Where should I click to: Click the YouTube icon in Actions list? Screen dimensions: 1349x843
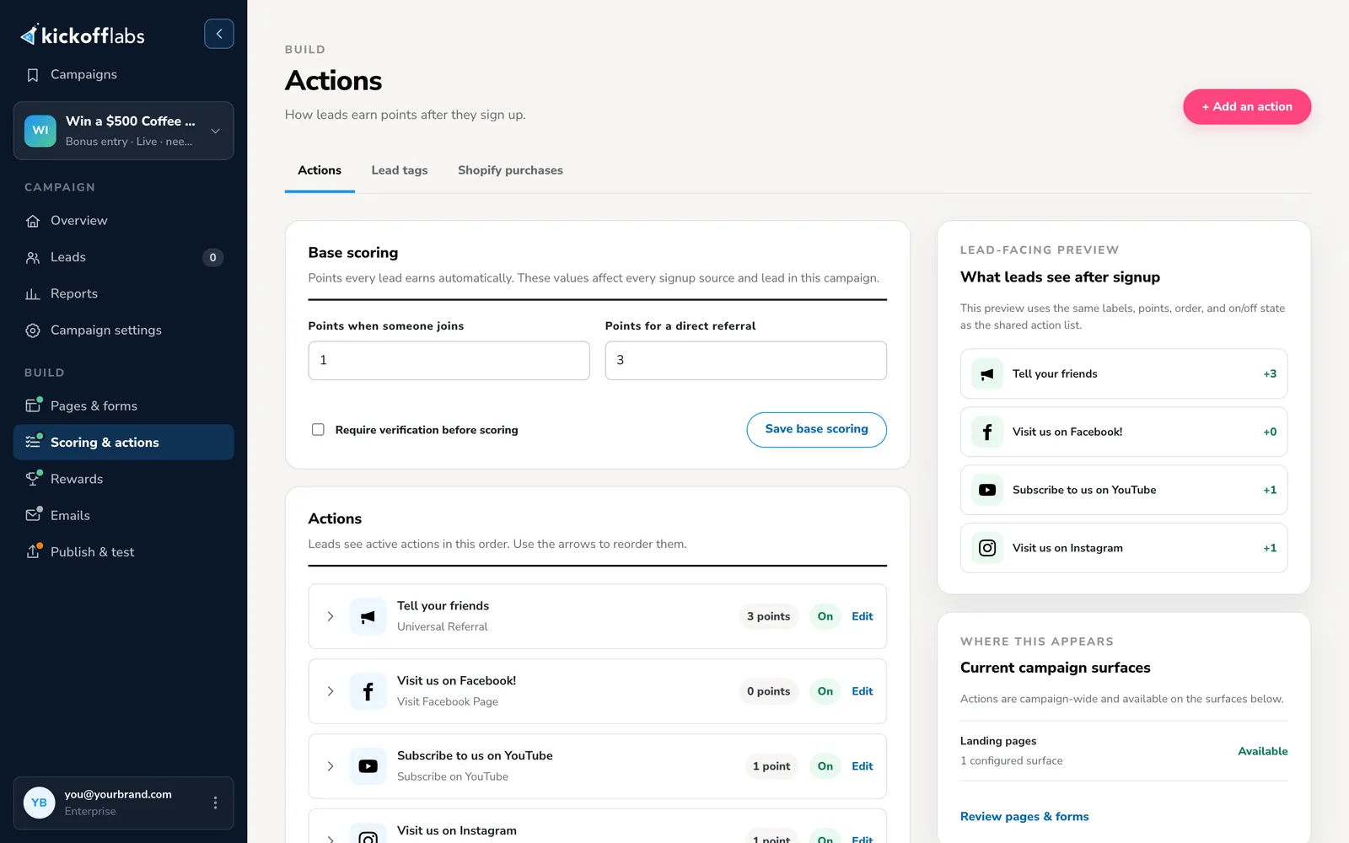(368, 766)
